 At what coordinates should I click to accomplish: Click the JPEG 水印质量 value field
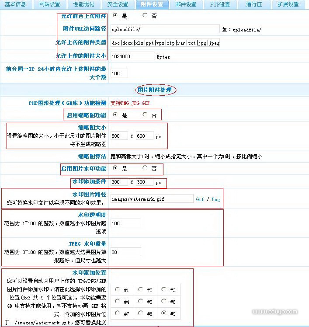coord(125,252)
